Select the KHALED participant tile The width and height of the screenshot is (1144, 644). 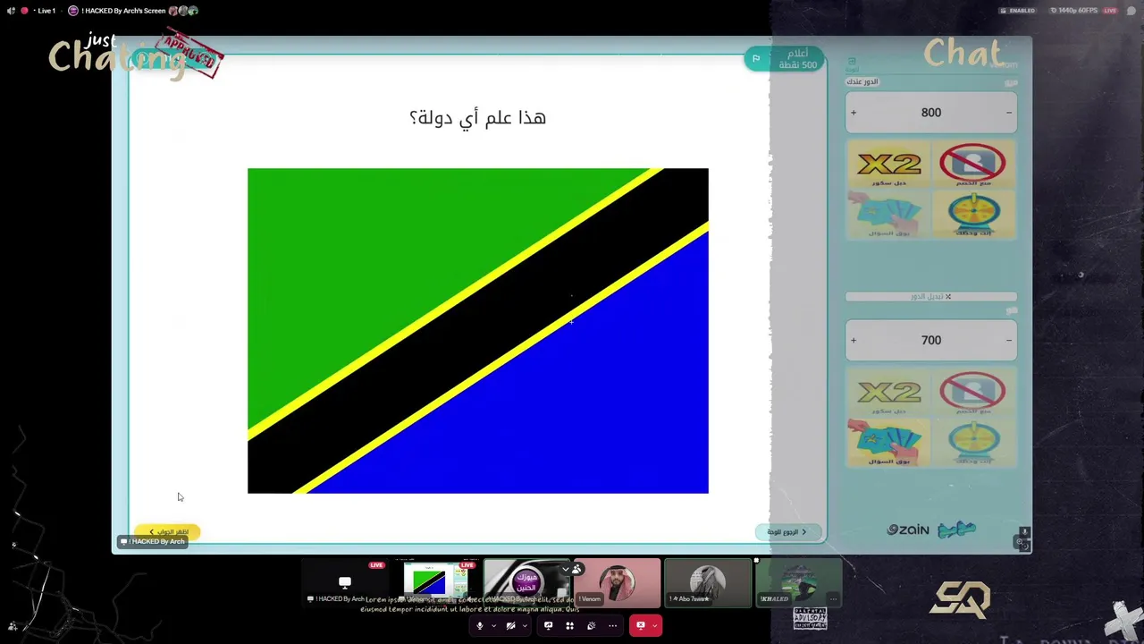pyautogui.click(x=799, y=582)
